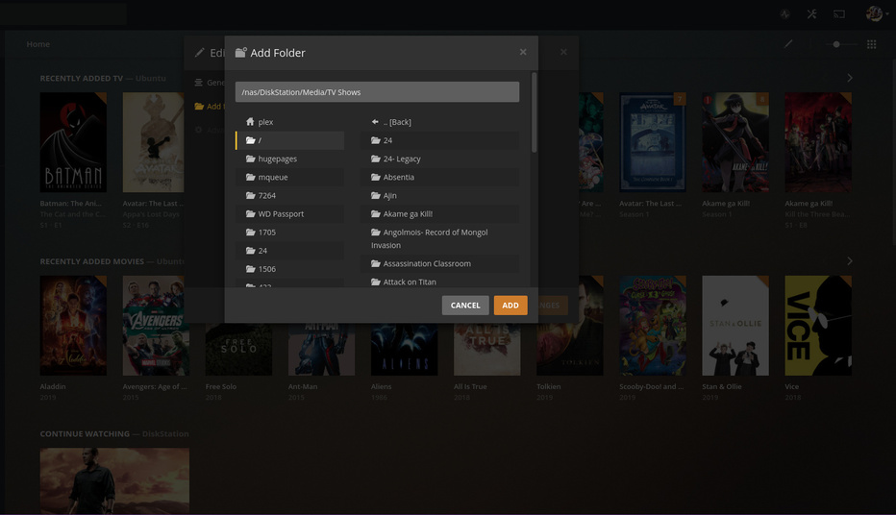Open the Stan & Ollie poster

(x=735, y=326)
